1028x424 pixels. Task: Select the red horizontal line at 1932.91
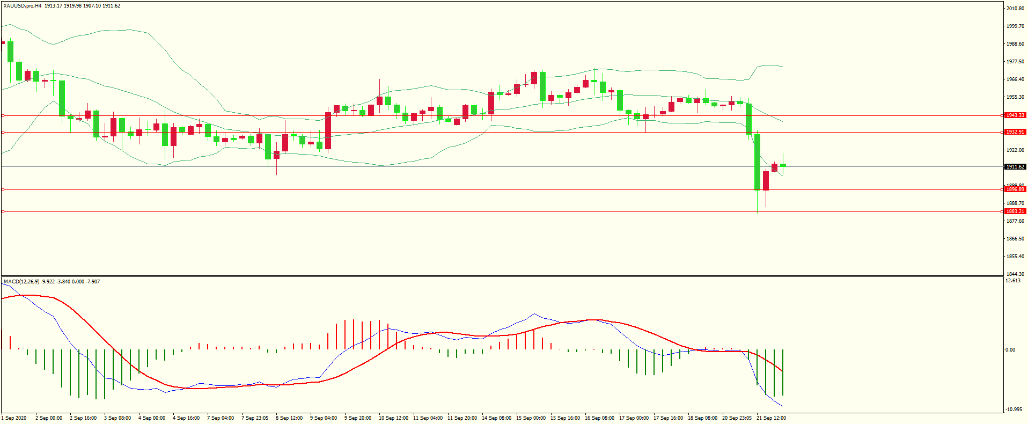(x=502, y=132)
